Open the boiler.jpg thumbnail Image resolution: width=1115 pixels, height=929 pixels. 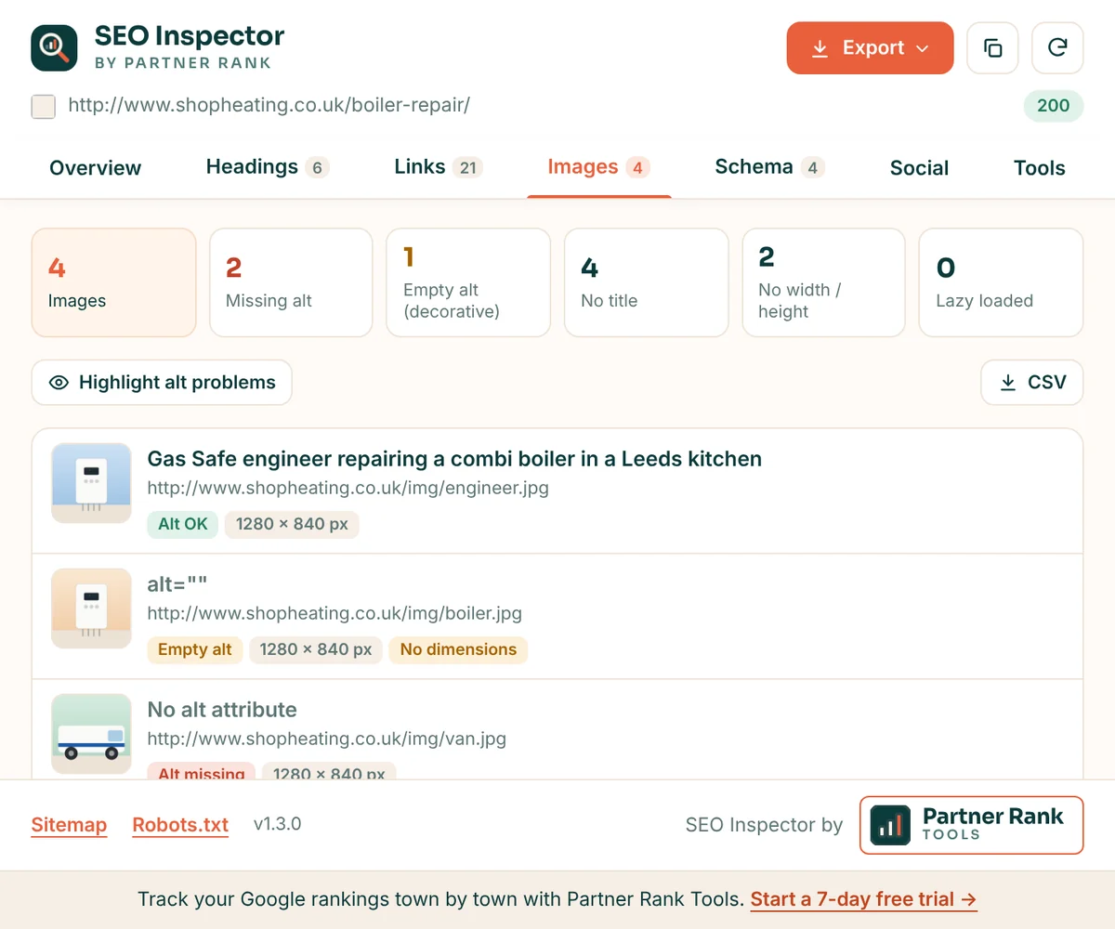pos(91,608)
